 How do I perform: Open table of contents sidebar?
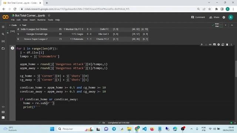coord(3,27)
